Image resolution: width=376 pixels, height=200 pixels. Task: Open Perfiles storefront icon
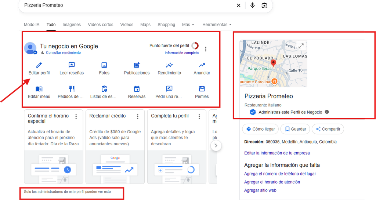tap(202, 89)
